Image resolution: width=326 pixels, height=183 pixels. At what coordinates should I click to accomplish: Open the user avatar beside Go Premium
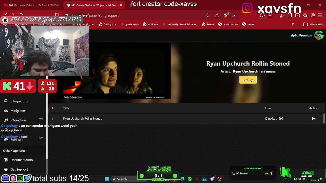319,35
